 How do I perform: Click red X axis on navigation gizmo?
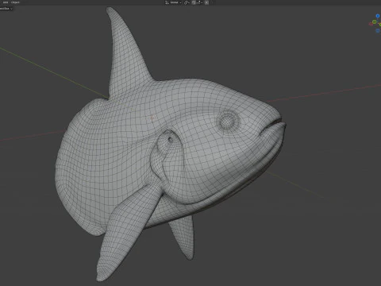pyautogui.click(x=371, y=24)
